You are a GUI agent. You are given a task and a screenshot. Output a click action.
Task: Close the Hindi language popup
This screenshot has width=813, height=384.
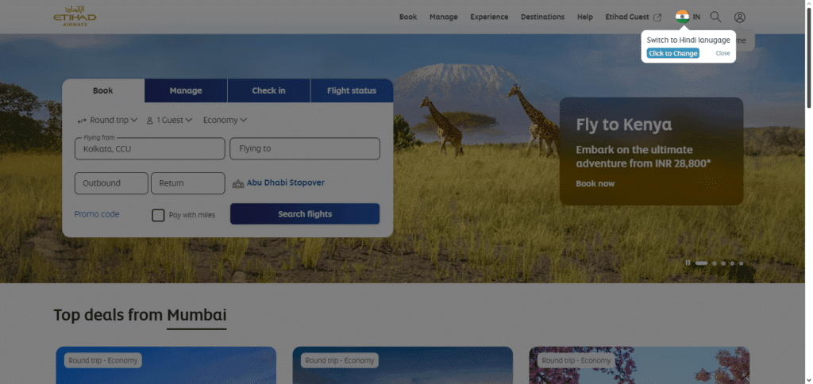(x=722, y=53)
